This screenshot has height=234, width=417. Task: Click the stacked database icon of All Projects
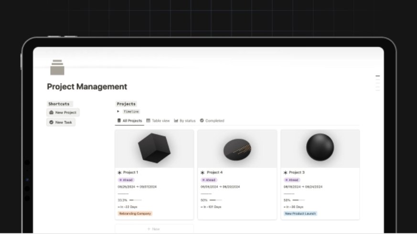coord(119,121)
